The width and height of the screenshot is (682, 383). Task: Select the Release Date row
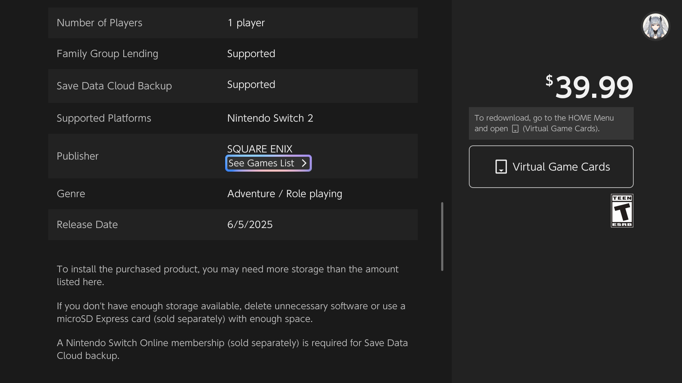click(x=233, y=224)
